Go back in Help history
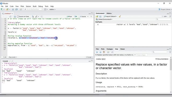This screenshot has width=172, height=97. [97, 52]
